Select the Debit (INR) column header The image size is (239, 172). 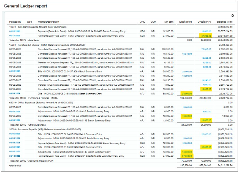point(185,22)
